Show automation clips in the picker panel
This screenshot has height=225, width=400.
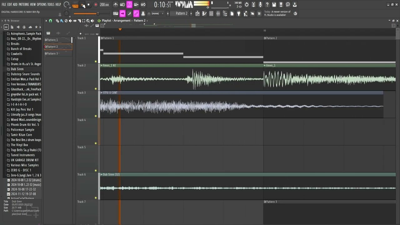pos(68,33)
